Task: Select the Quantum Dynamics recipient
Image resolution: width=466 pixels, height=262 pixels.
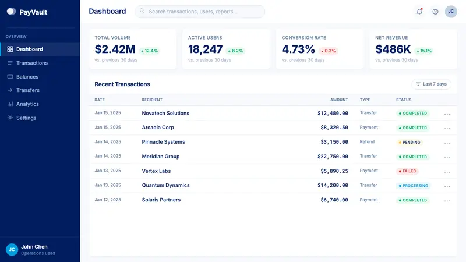Action: (165, 185)
